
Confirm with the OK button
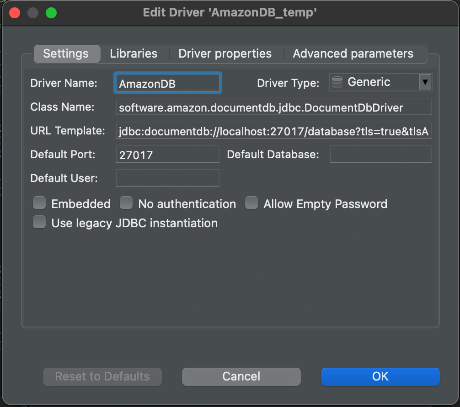(x=380, y=376)
